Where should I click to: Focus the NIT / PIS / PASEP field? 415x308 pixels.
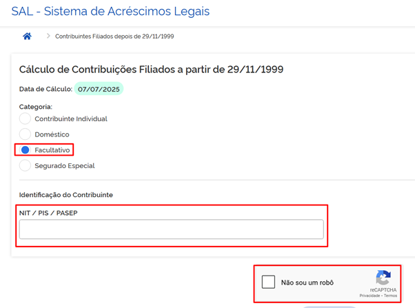(172, 229)
